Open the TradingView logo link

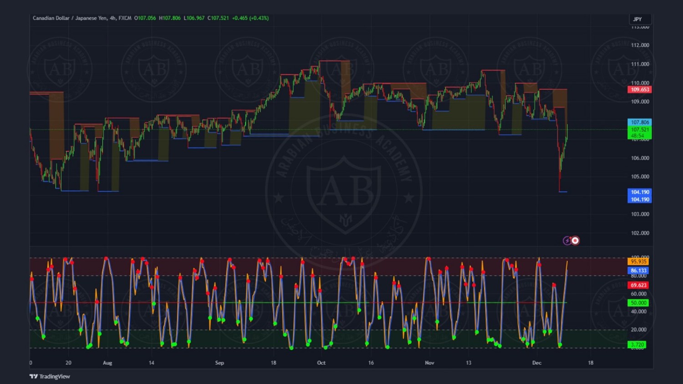point(50,376)
